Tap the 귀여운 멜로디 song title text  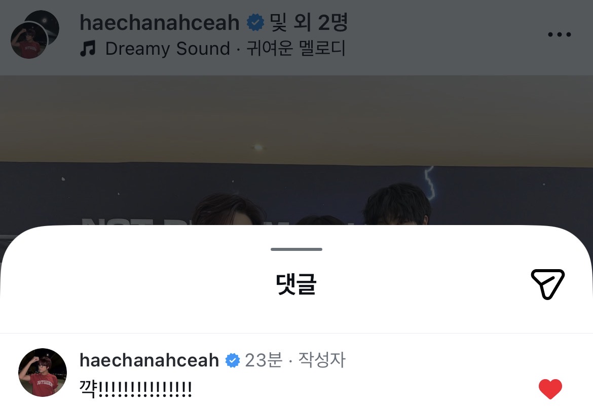[296, 49]
